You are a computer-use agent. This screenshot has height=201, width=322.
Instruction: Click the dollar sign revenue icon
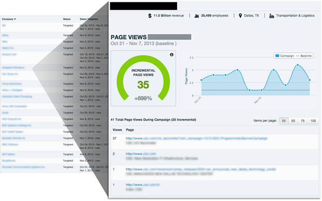click(150, 16)
